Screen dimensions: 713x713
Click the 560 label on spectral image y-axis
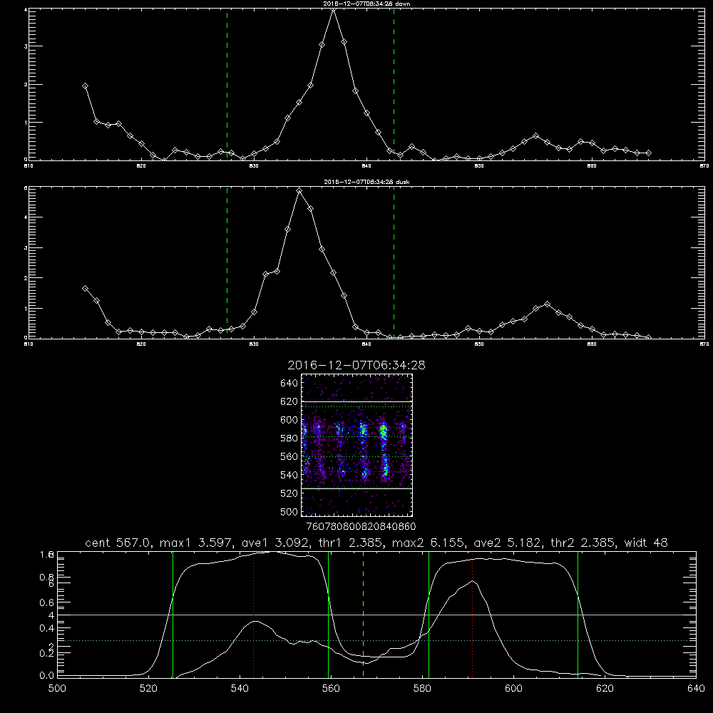(289, 456)
